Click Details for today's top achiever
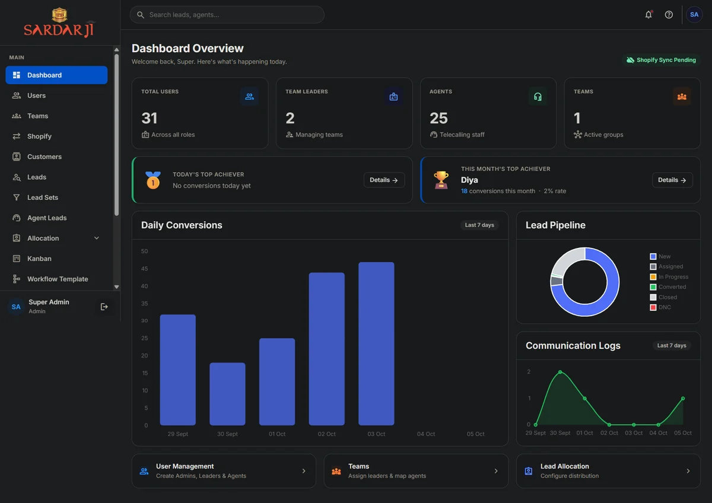 (x=384, y=180)
